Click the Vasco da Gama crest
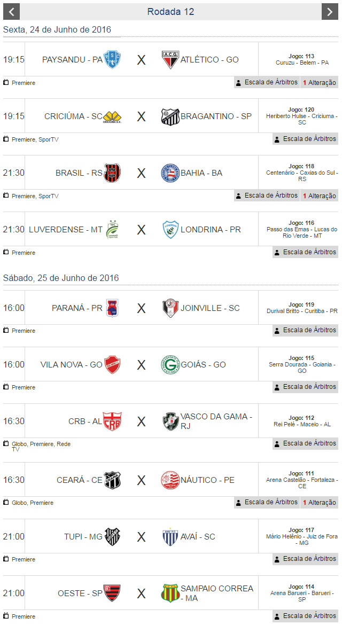 click(170, 421)
